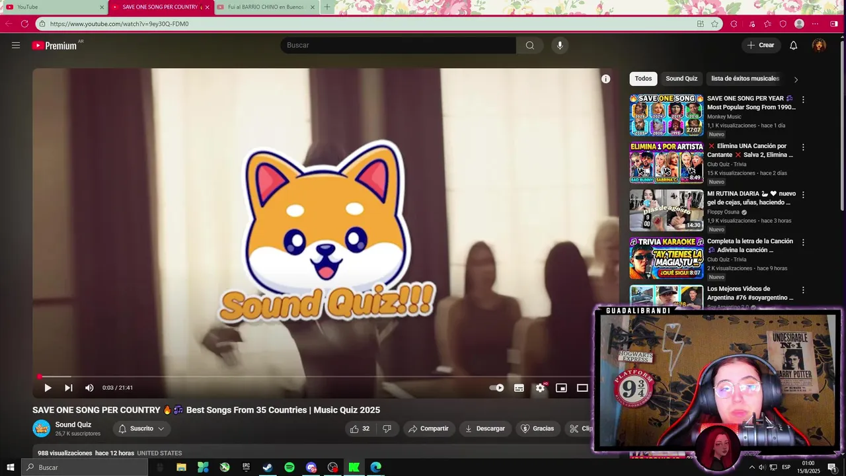Select the Sound Quiz filter chip
This screenshot has height=476, width=846.
(x=681, y=79)
